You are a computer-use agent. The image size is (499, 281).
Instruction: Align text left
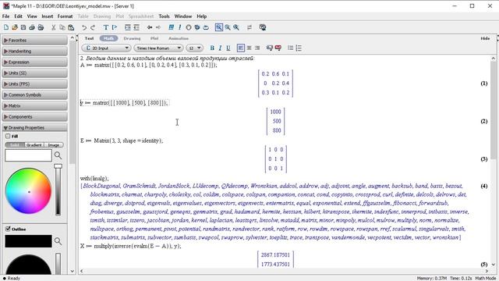(241, 48)
